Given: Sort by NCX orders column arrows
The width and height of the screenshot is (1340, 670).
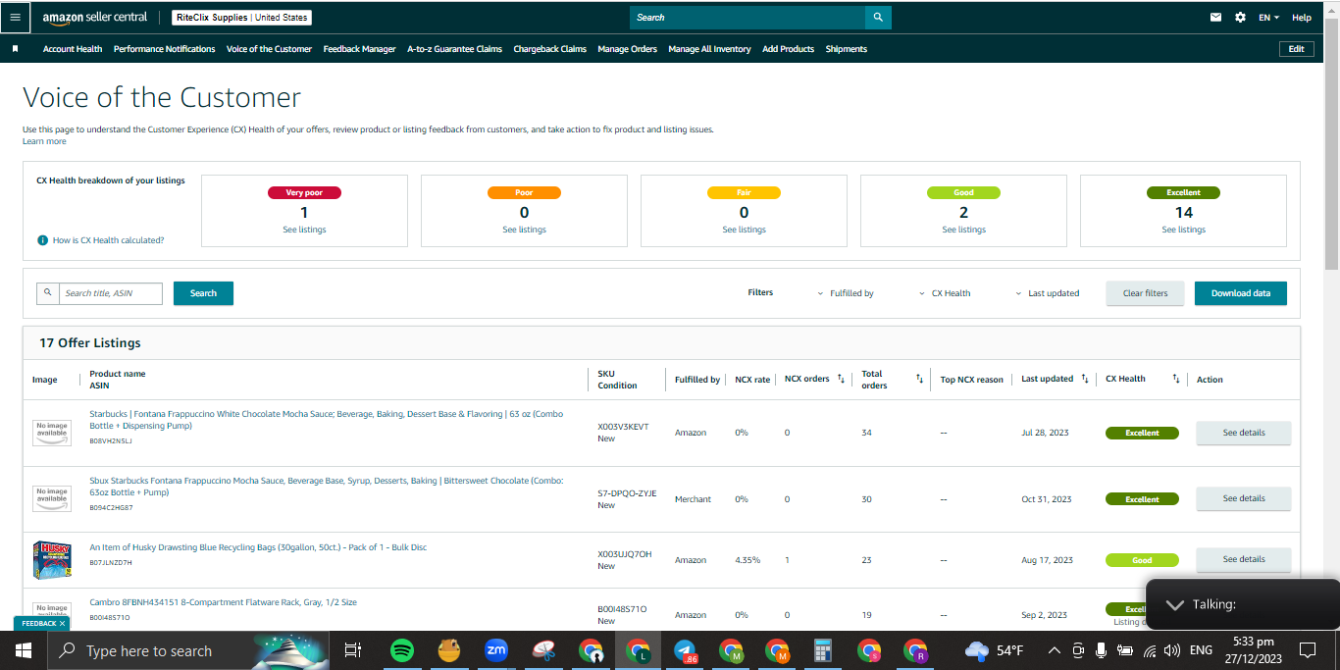Looking at the screenshot, I should coord(841,379).
